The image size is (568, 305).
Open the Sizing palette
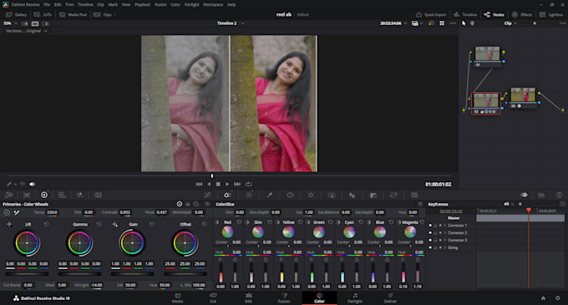click(393, 195)
